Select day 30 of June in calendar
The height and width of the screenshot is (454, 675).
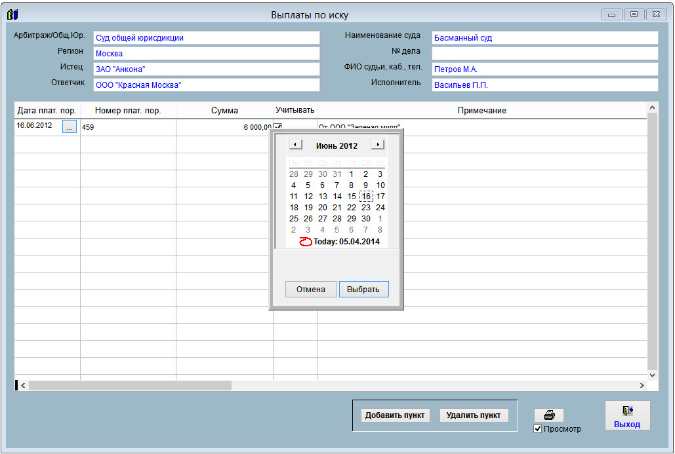[366, 219]
